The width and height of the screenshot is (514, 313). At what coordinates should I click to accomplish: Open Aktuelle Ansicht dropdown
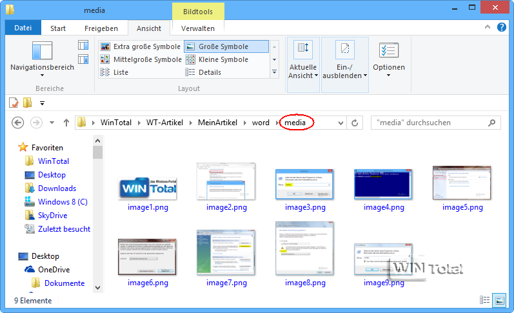303,65
